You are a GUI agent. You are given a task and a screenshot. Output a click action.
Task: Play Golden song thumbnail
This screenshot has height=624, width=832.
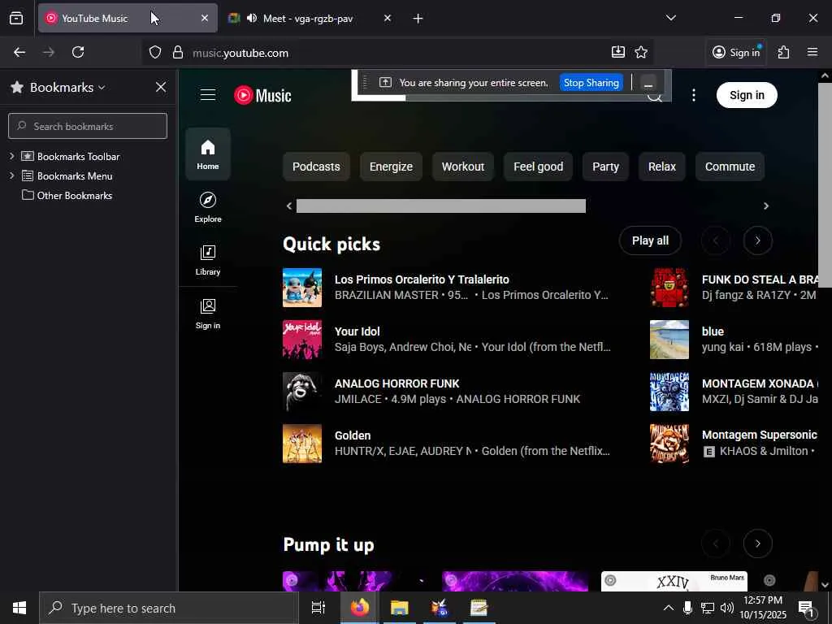(302, 444)
